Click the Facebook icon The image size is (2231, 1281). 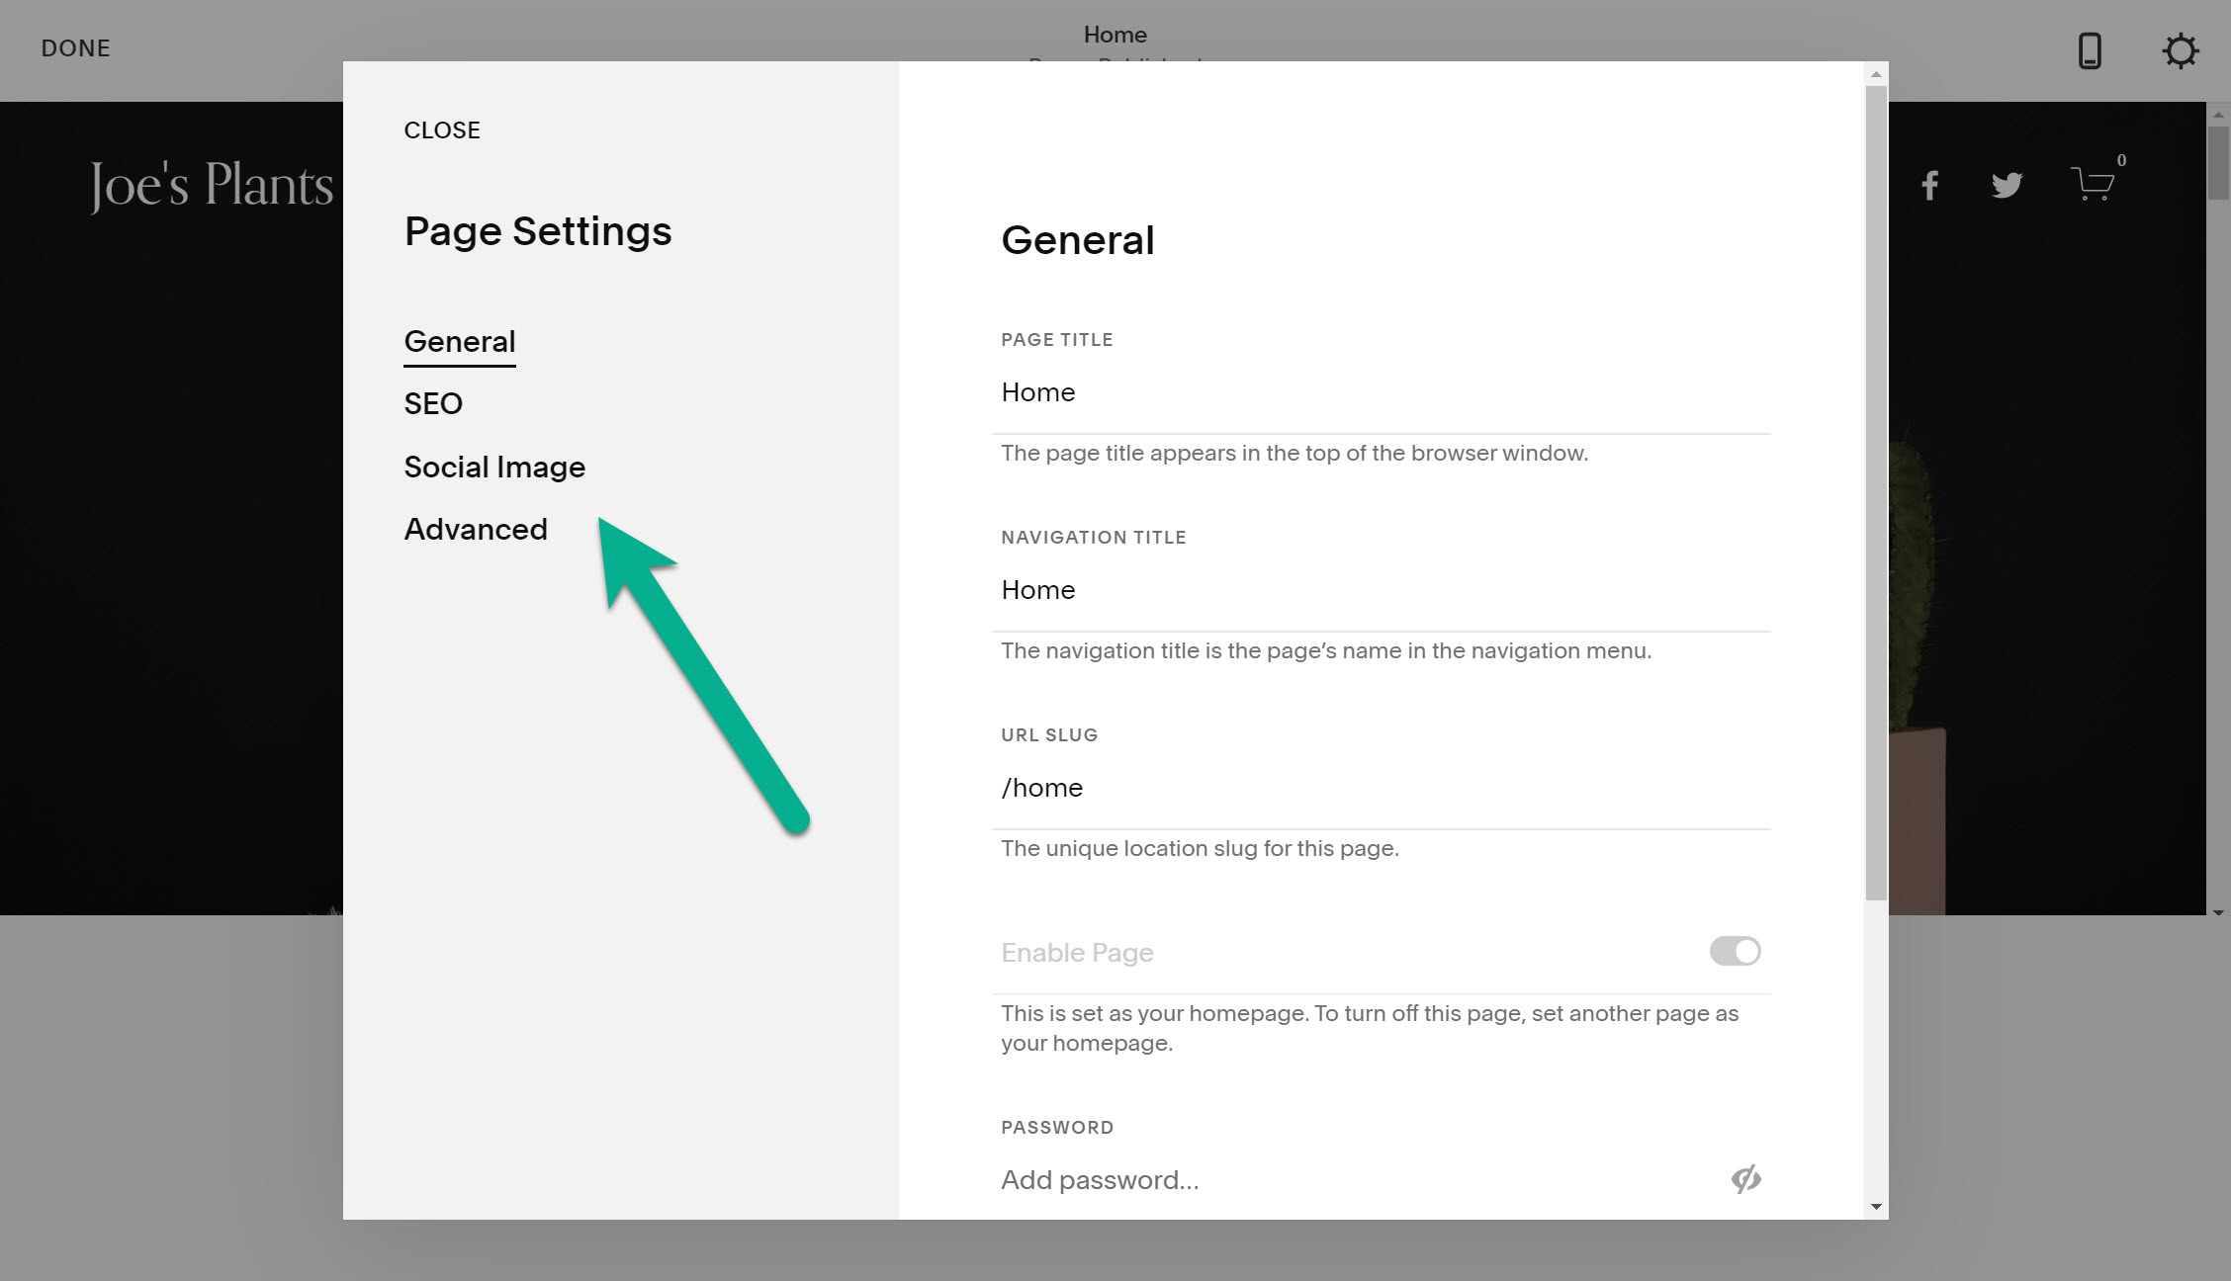(x=1929, y=184)
